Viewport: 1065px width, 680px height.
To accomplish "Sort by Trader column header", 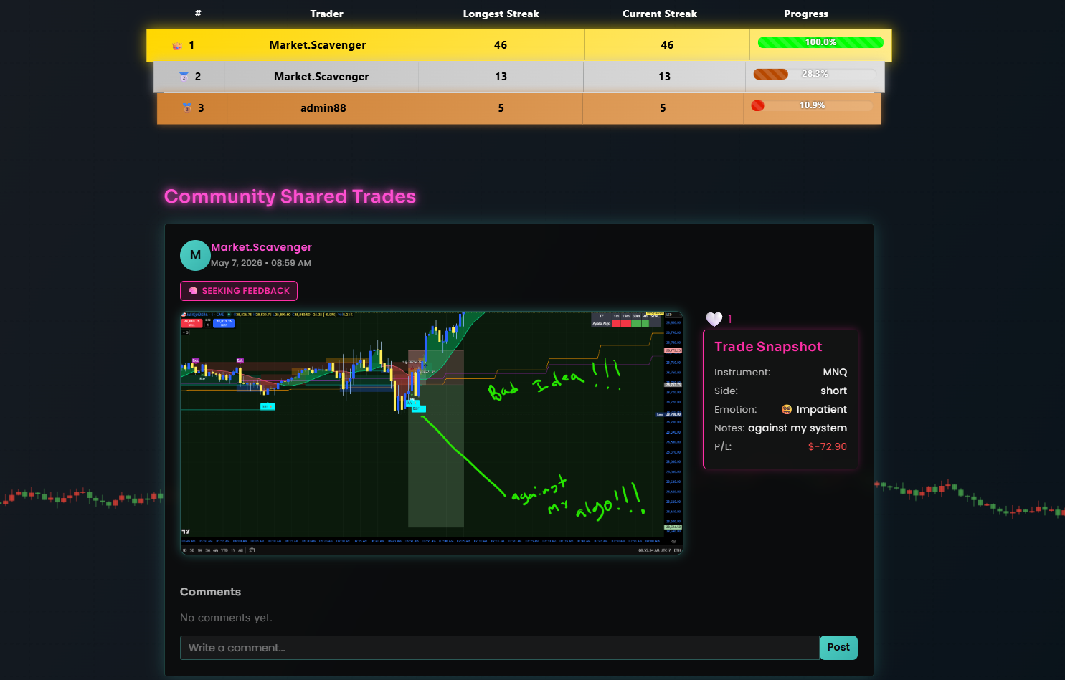I will tap(326, 14).
